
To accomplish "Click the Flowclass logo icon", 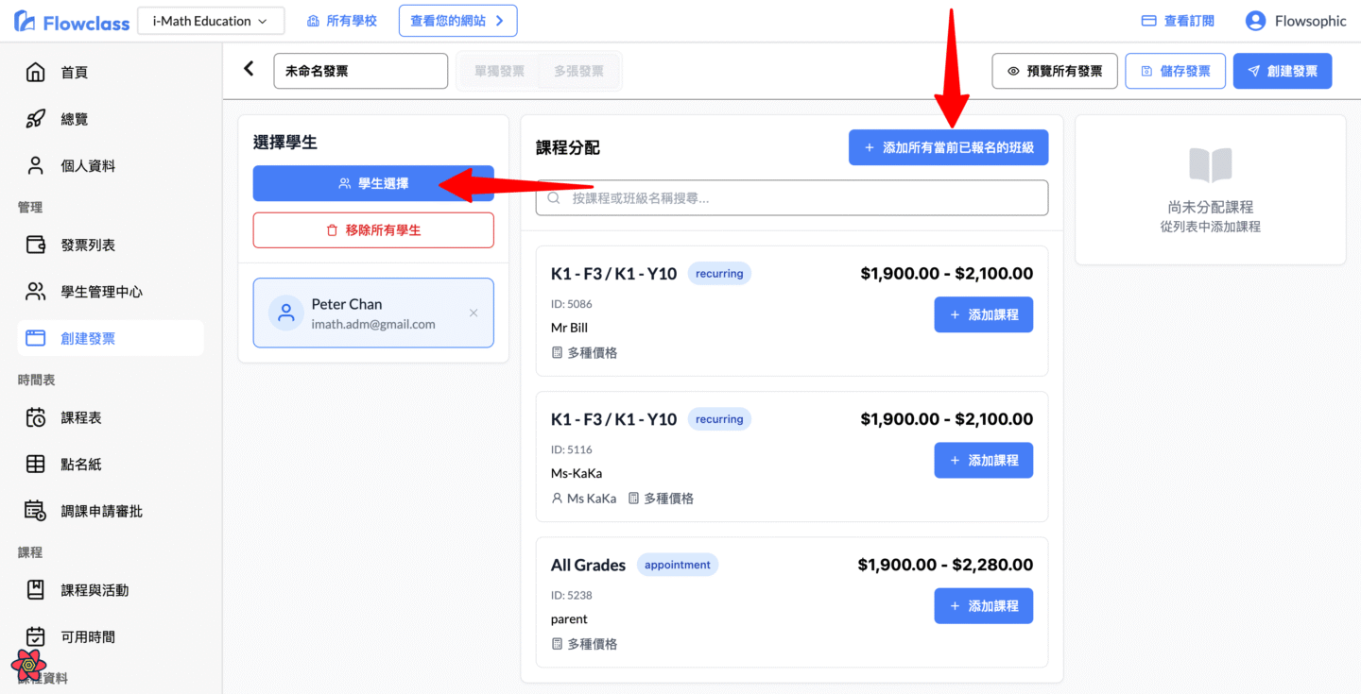I will point(25,22).
